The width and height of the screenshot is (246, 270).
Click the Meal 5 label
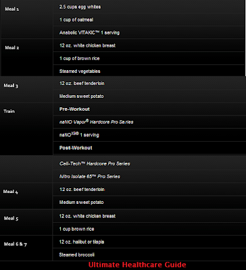[11, 218]
